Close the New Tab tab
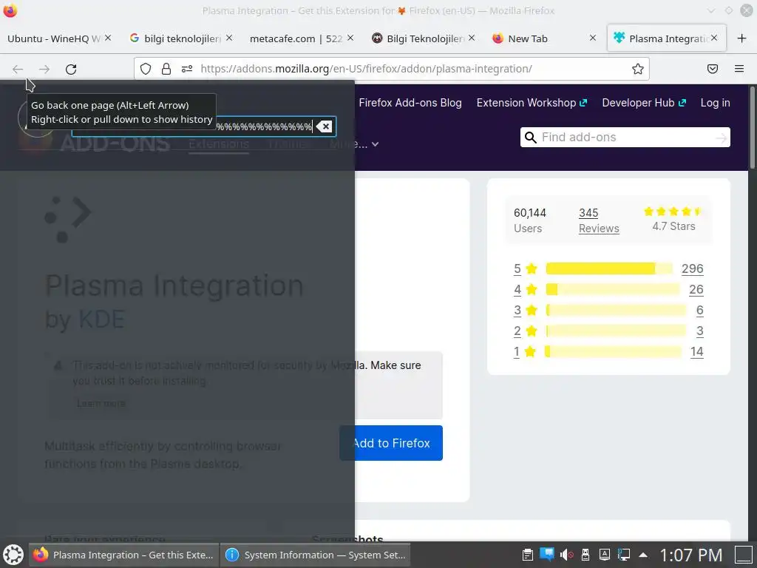 (x=593, y=38)
